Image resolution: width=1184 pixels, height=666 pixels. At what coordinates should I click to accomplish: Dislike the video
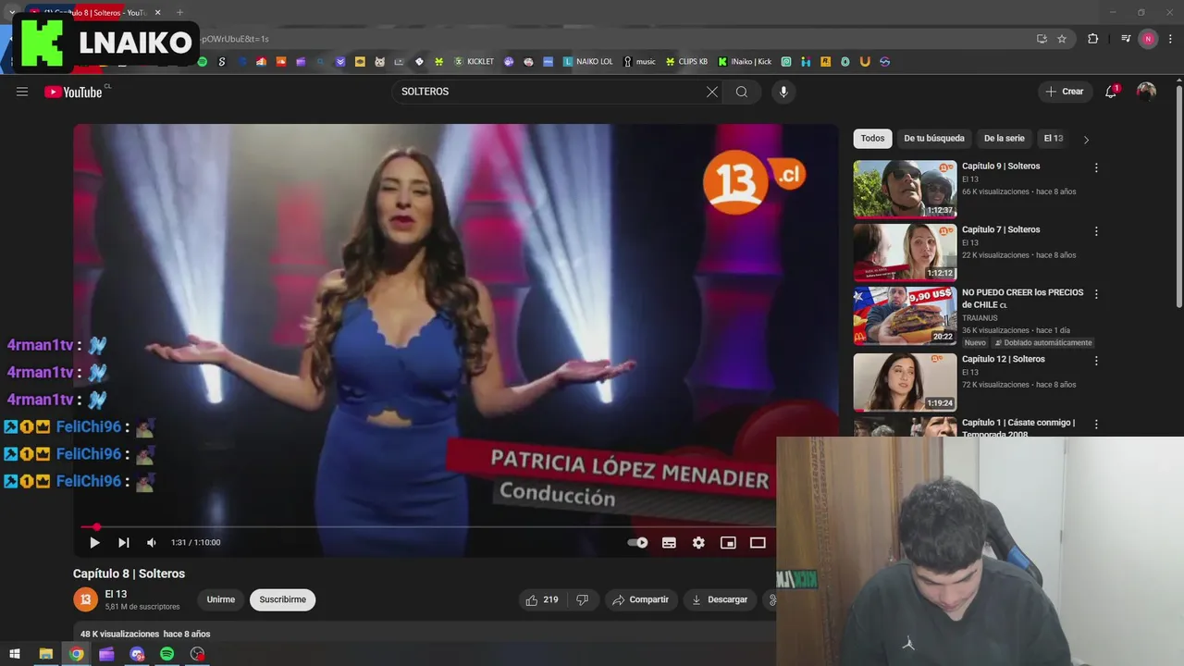pos(582,600)
